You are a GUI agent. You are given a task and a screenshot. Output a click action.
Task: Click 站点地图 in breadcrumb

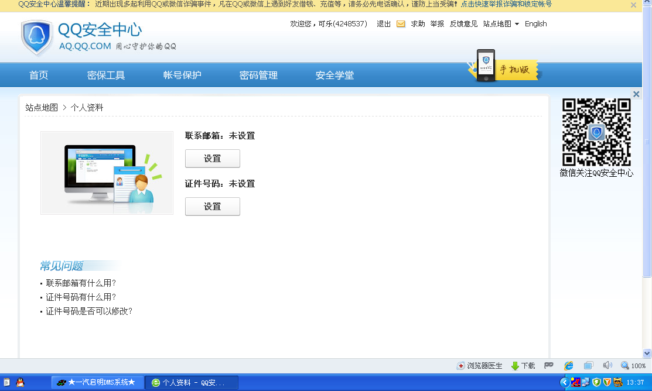42,108
